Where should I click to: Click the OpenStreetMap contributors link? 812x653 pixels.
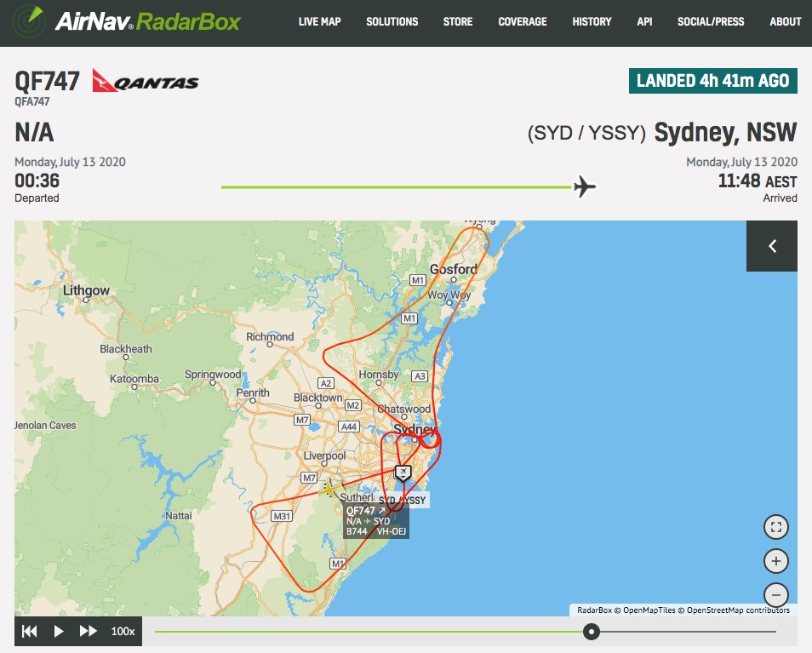(737, 610)
